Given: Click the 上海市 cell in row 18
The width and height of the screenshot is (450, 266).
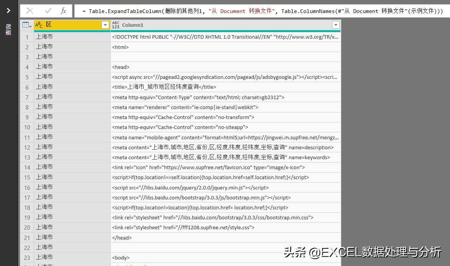Looking at the screenshot, I should coord(72,208).
